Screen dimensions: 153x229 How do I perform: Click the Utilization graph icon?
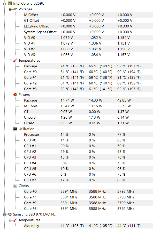(x=15, y=129)
